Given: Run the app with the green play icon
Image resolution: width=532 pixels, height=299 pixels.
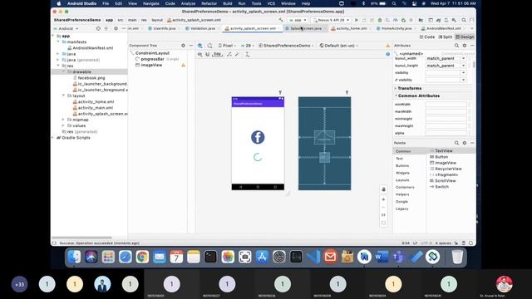Looking at the screenshot, I should click(357, 20).
